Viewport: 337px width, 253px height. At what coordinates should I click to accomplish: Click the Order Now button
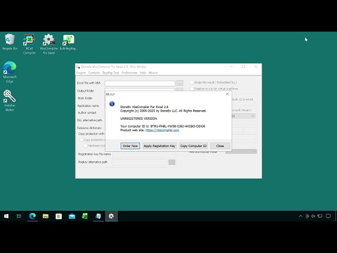(130, 146)
